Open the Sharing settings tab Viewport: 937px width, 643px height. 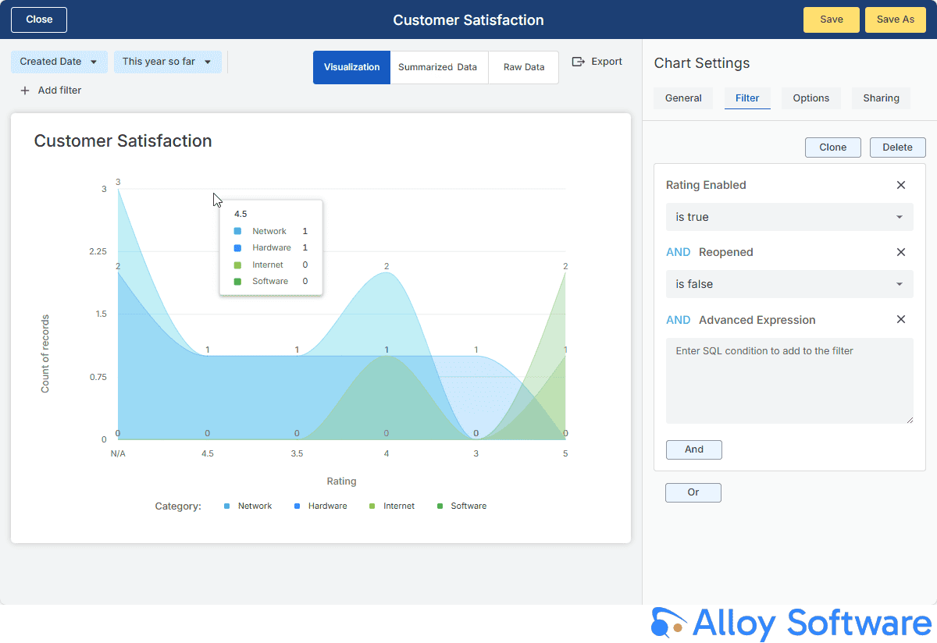[881, 98]
